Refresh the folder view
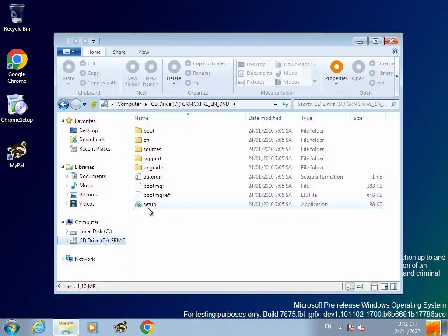 [x=285, y=104]
